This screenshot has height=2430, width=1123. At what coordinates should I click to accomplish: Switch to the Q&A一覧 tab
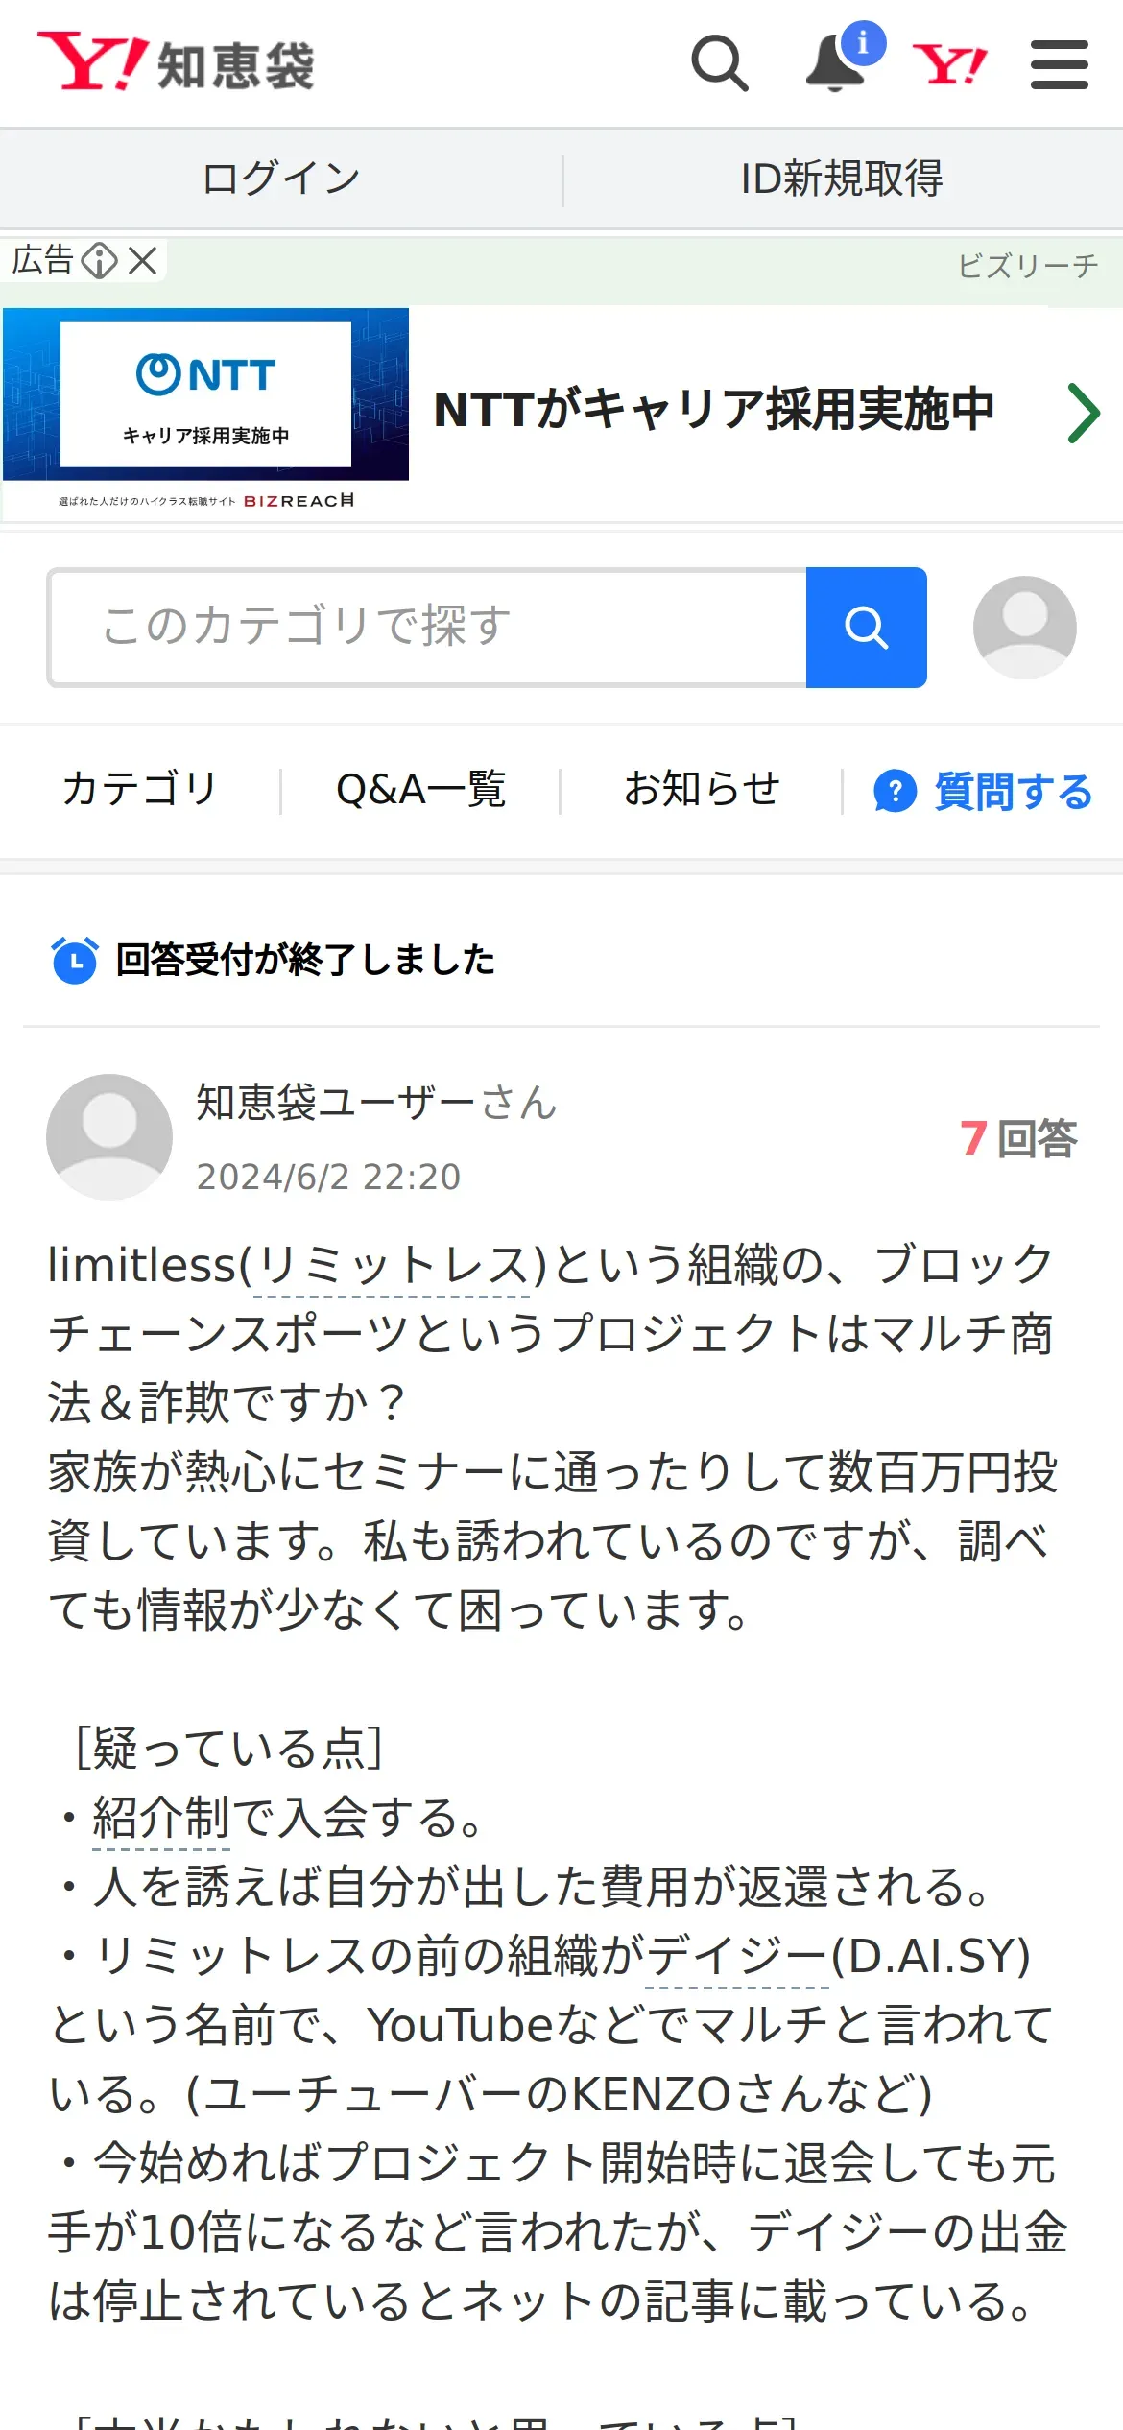pos(420,790)
